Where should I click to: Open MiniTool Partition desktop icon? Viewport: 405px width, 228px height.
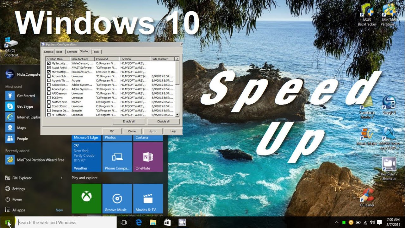pyautogui.click(x=389, y=15)
